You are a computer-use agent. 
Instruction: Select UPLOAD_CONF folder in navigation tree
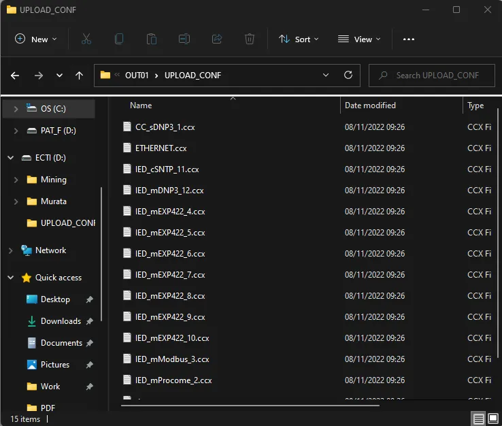pyautogui.click(x=61, y=223)
